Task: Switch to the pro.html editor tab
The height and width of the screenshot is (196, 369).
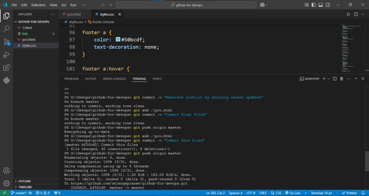Action: [74, 14]
